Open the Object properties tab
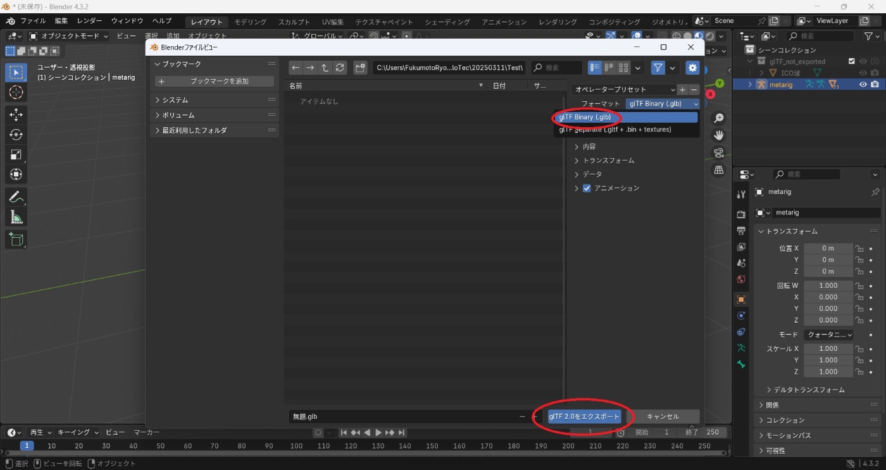Screen dimensions: 886x470 click(x=741, y=299)
